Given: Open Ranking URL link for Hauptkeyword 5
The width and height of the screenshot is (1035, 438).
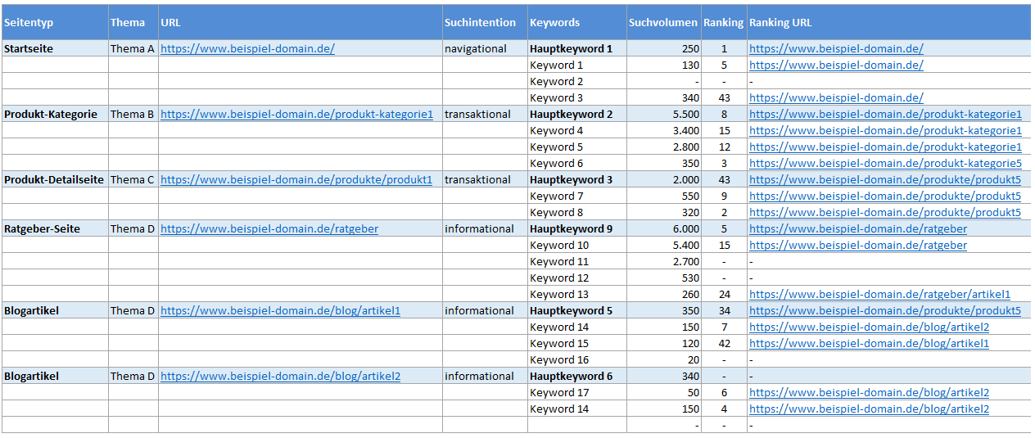Looking at the screenshot, I should [x=885, y=310].
